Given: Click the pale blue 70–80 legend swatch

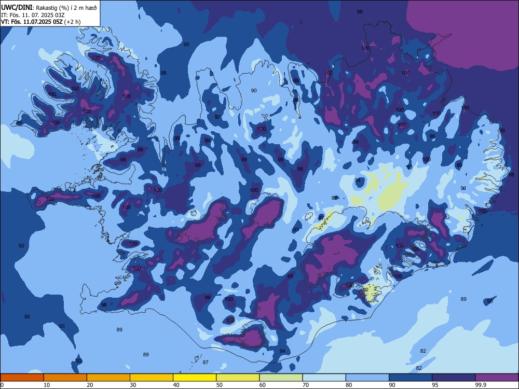Looking at the screenshot, I should pos(324,378).
